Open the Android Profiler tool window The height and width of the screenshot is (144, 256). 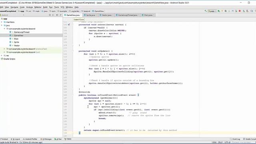(x=30, y=139)
